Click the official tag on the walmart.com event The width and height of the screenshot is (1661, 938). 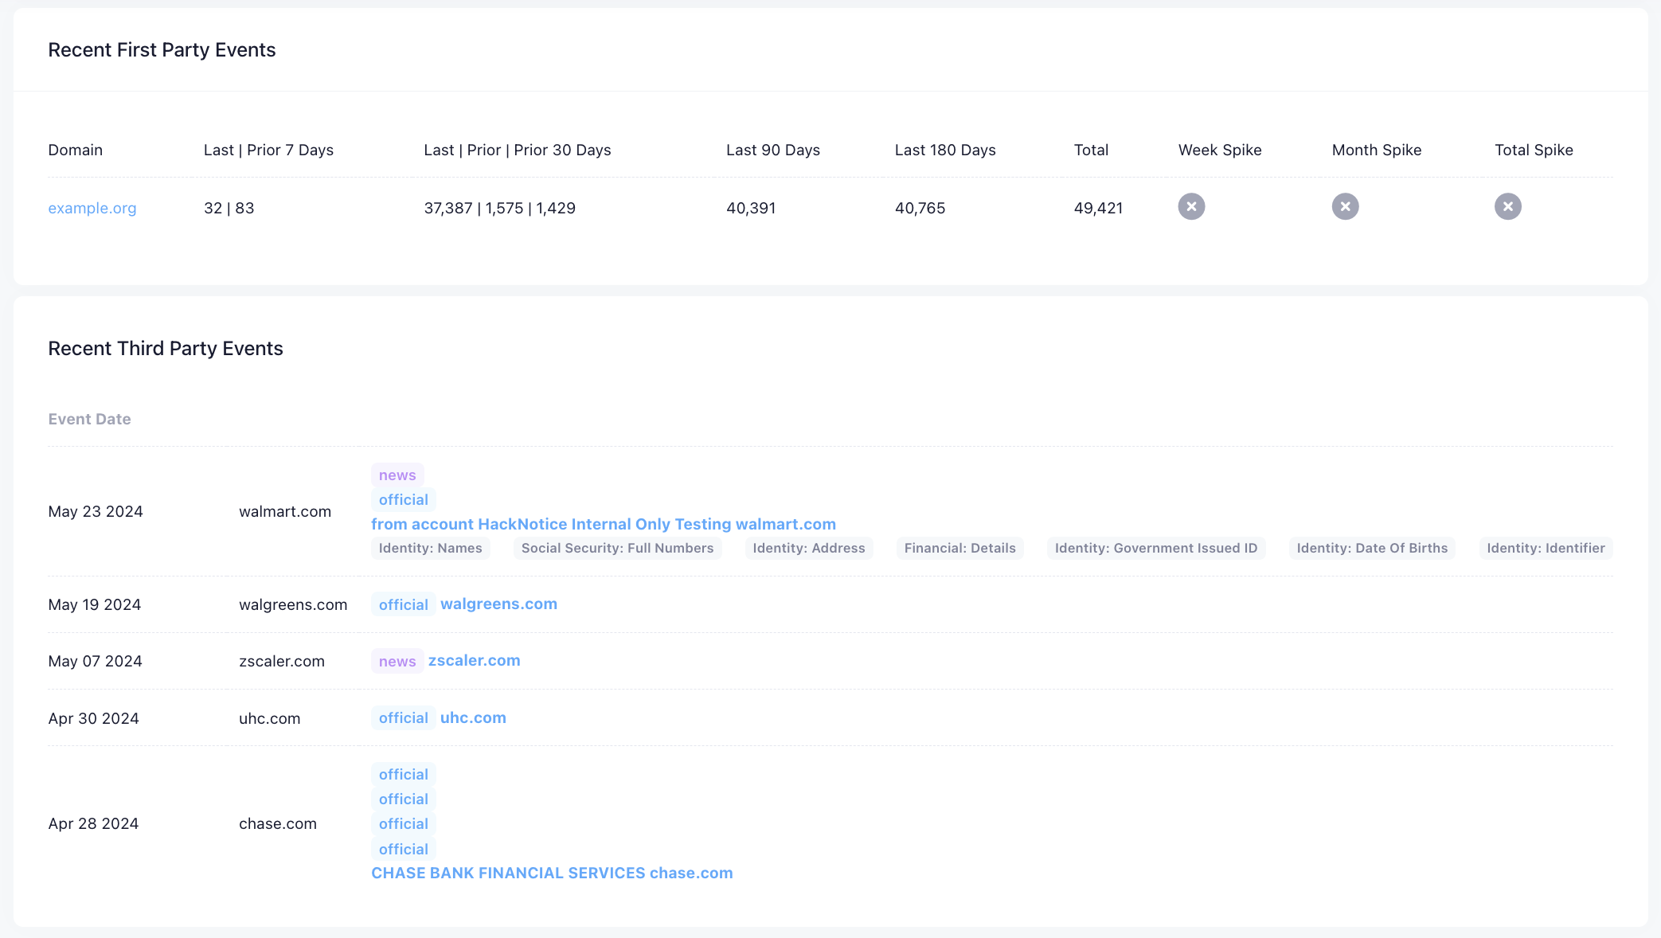pyautogui.click(x=403, y=500)
